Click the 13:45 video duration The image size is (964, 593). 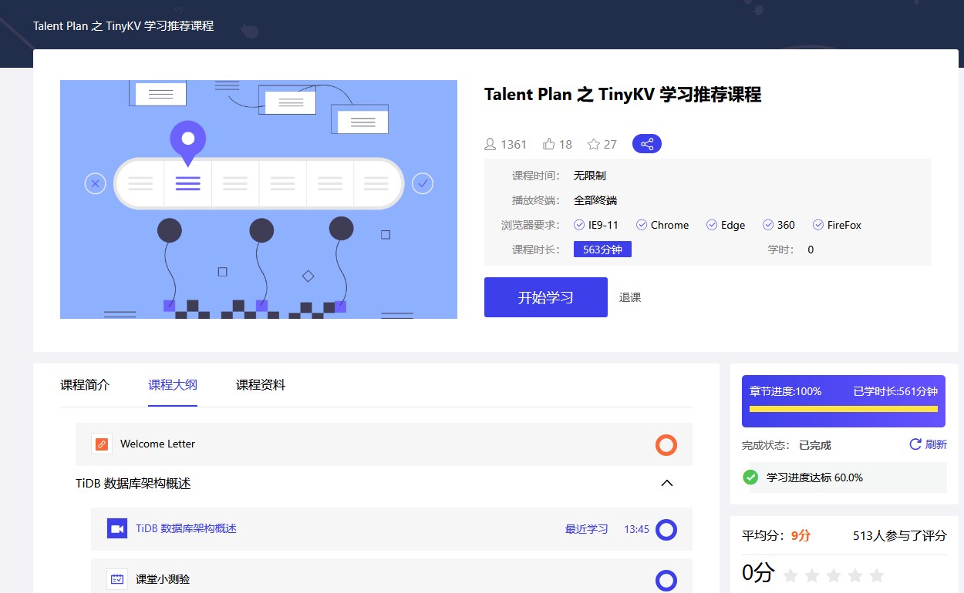click(x=636, y=529)
